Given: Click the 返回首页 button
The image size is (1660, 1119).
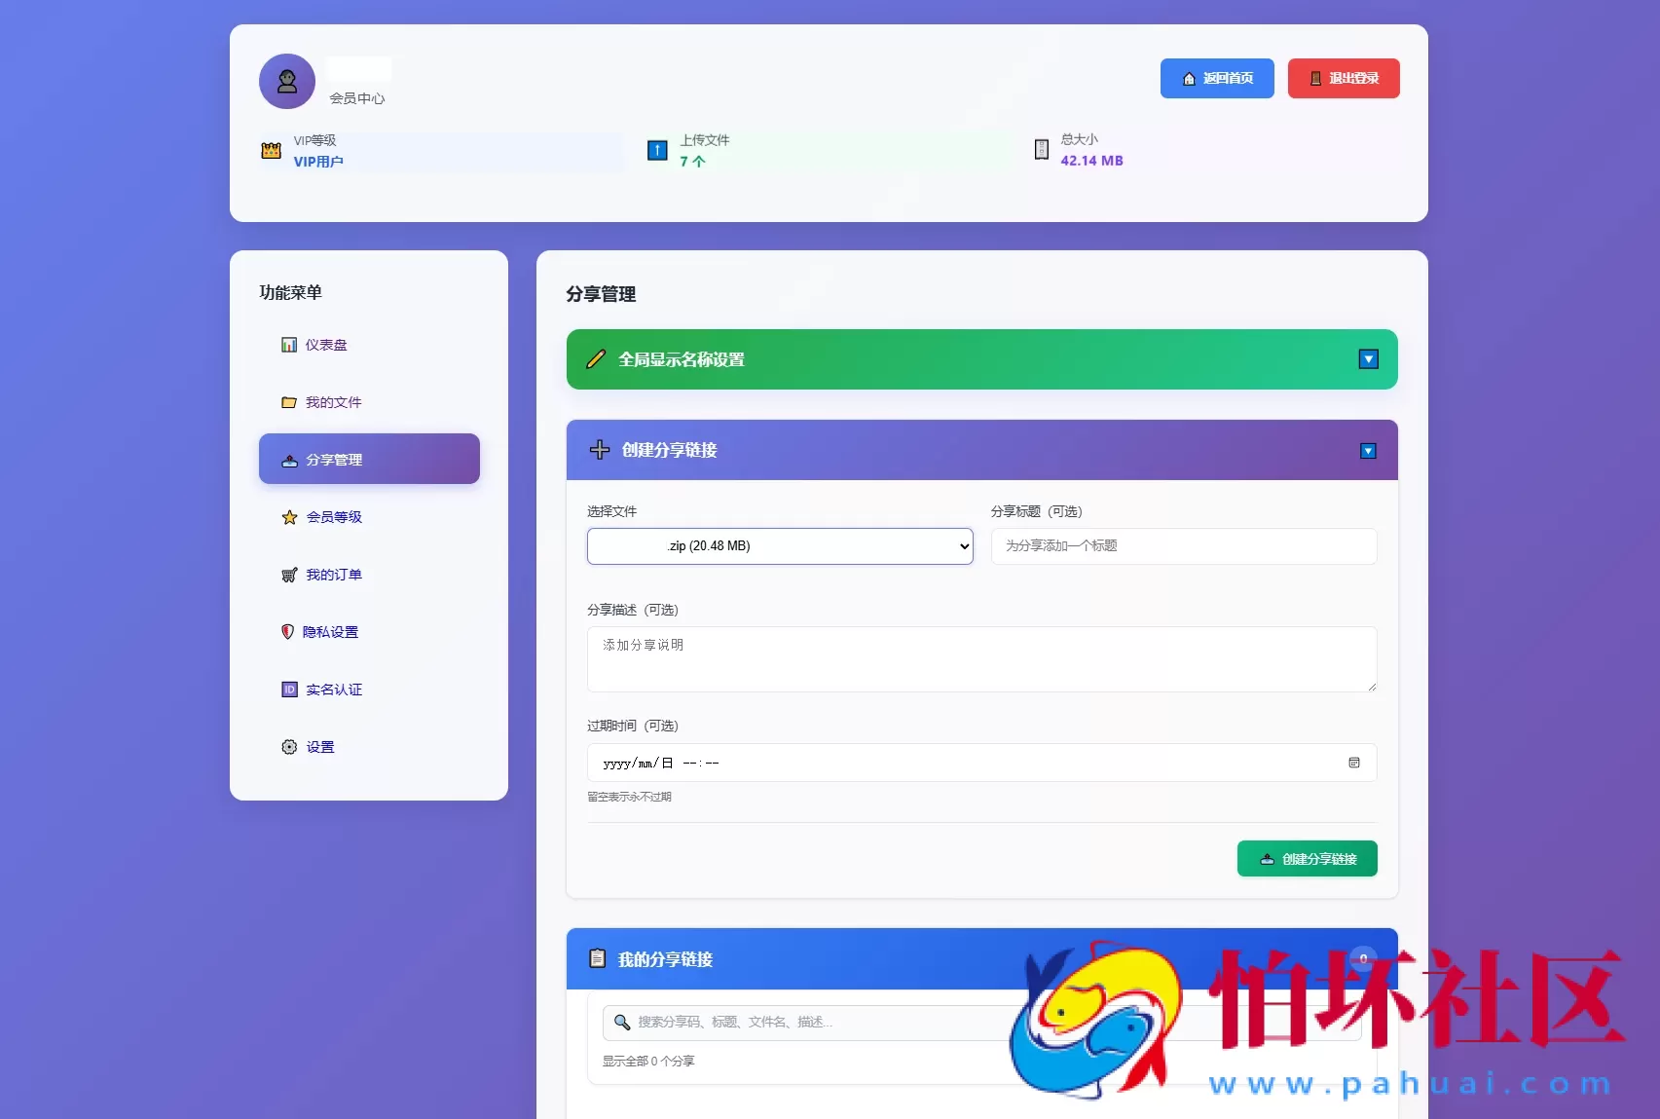Looking at the screenshot, I should click(1217, 79).
